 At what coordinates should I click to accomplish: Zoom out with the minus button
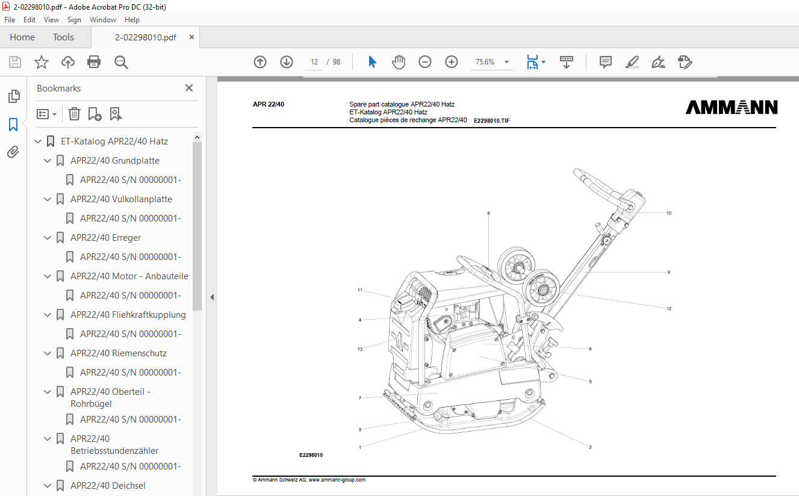point(425,62)
